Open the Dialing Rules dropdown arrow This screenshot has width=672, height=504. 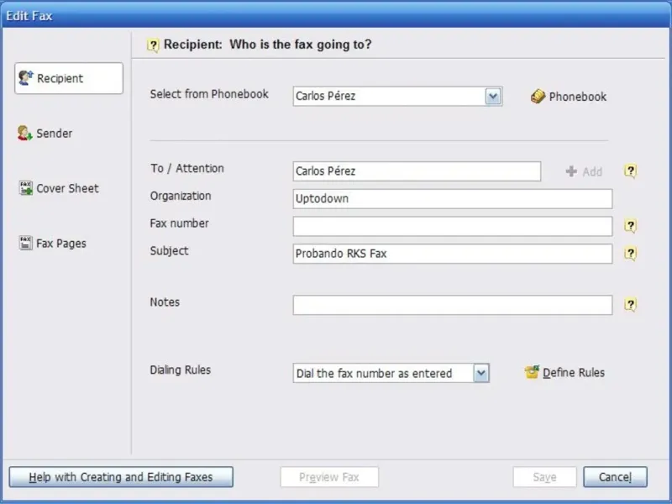(481, 373)
